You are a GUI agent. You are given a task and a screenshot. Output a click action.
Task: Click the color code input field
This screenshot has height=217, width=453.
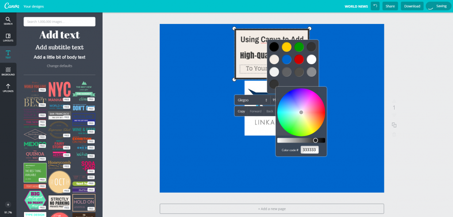pos(310,150)
